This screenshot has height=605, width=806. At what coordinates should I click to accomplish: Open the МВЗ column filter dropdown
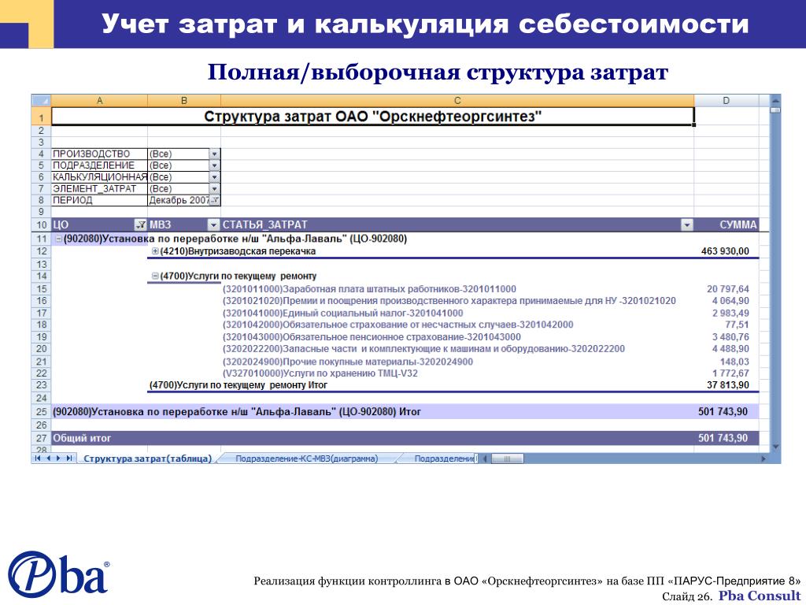213,225
